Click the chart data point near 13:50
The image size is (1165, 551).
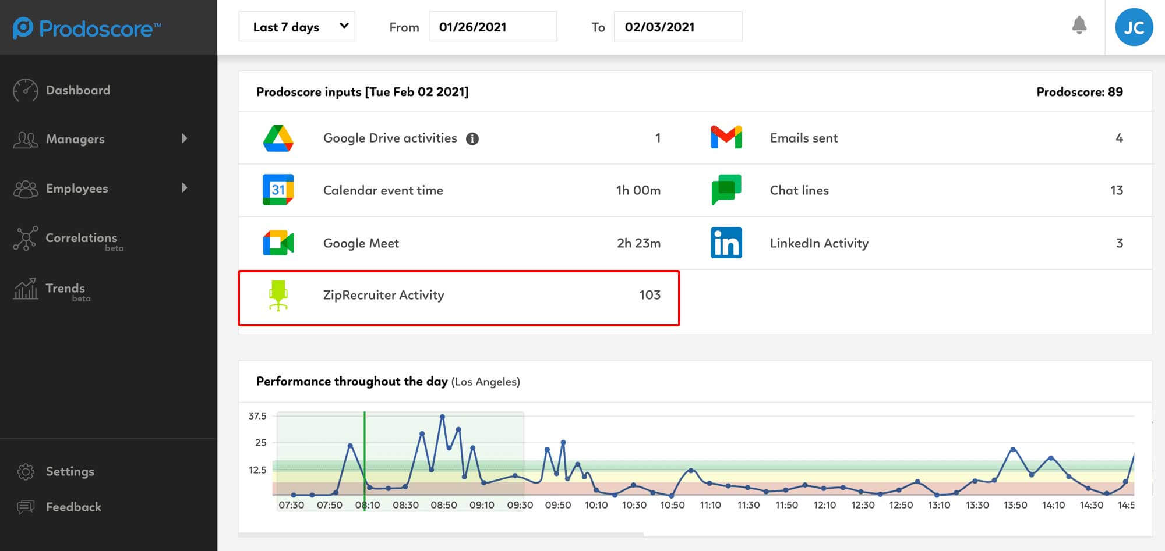1013,449
